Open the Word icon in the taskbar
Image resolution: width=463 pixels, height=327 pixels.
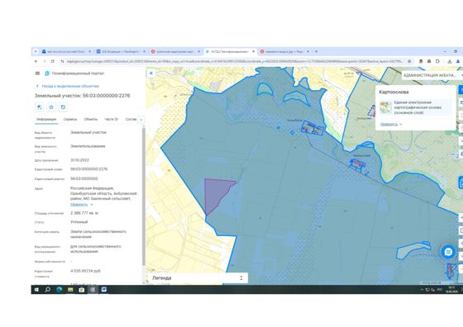coord(104,290)
